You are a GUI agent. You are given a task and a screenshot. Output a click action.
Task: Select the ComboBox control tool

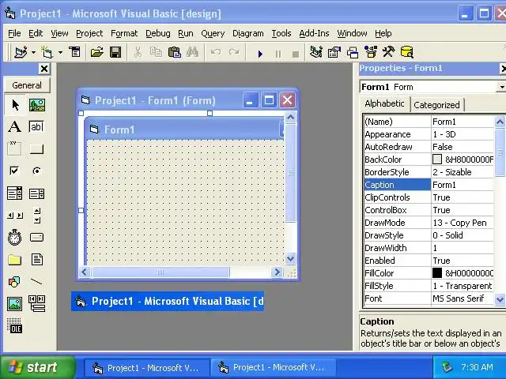point(15,193)
